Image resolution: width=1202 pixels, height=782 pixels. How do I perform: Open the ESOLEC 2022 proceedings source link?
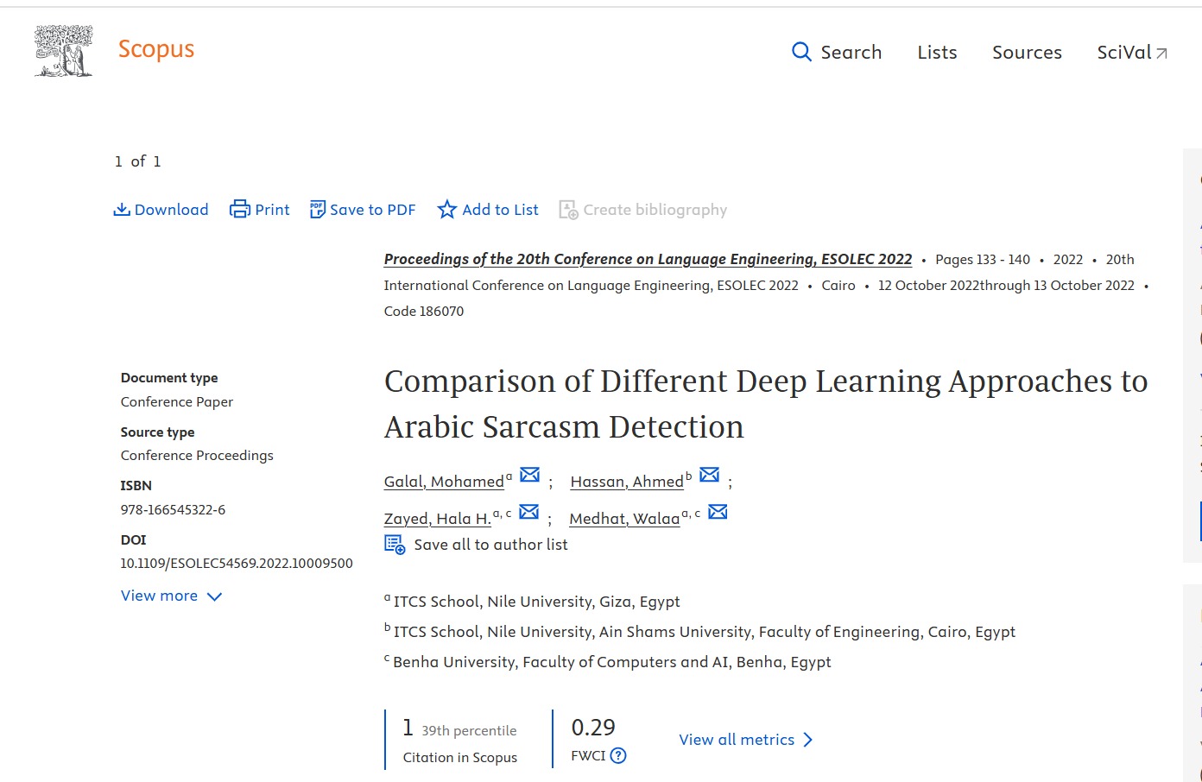click(648, 259)
